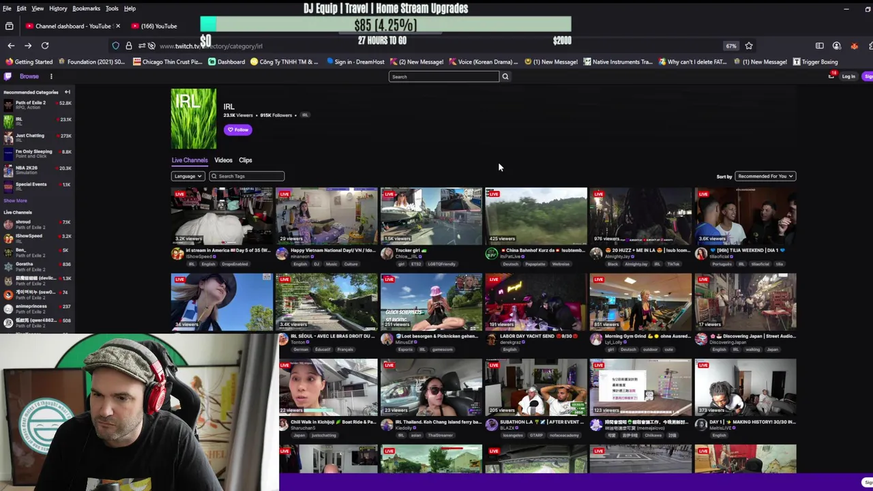Screen dimensions: 873x491
Task: Open the Tools menu
Action: coord(112,8)
